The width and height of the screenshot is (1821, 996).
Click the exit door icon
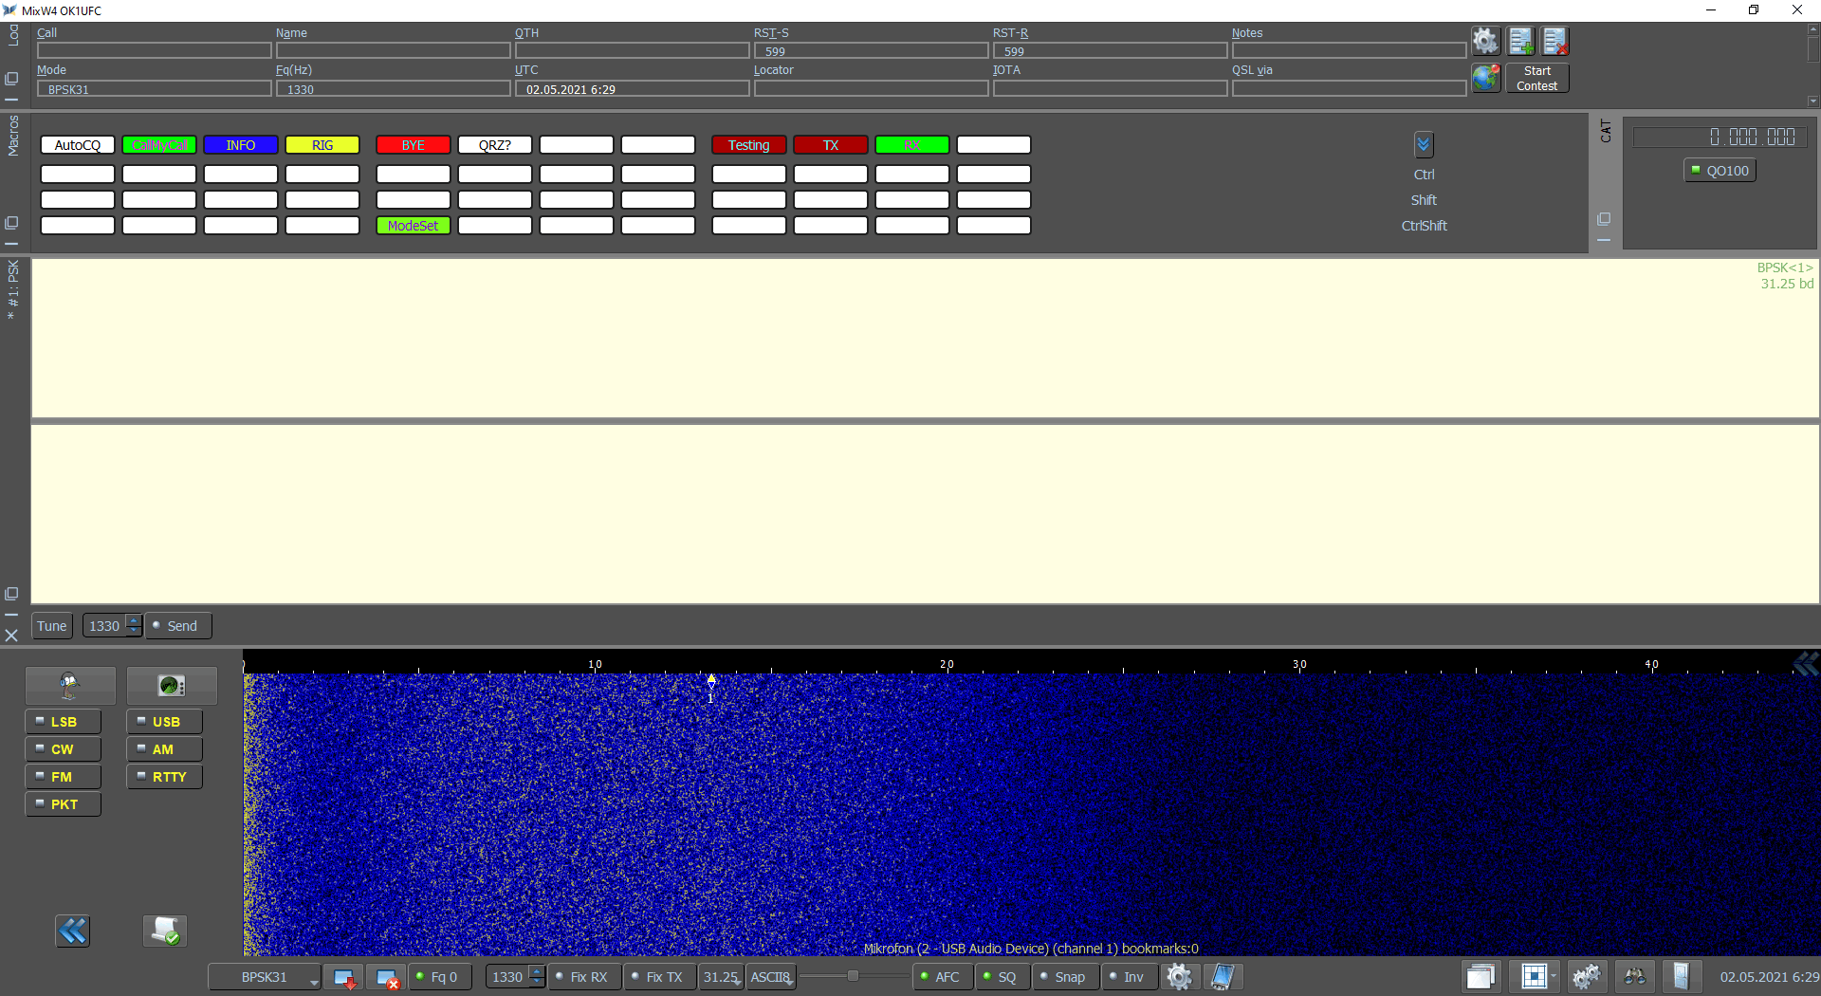pyautogui.click(x=1681, y=976)
